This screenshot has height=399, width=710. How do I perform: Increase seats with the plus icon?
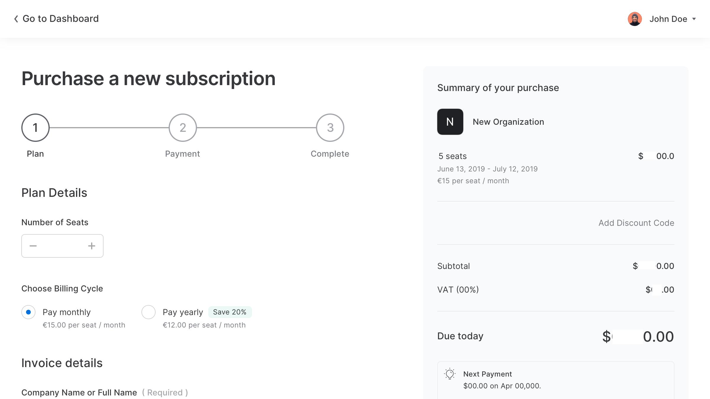[92, 246]
